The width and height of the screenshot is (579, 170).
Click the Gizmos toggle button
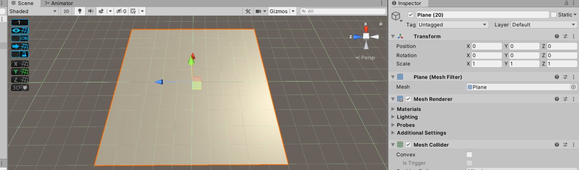pyautogui.click(x=278, y=11)
